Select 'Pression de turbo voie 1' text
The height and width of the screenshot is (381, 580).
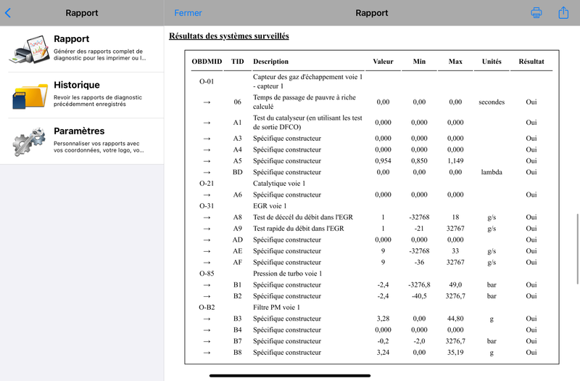(x=287, y=274)
